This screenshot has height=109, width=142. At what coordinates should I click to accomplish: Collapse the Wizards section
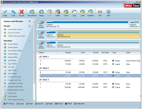pos(30,26)
